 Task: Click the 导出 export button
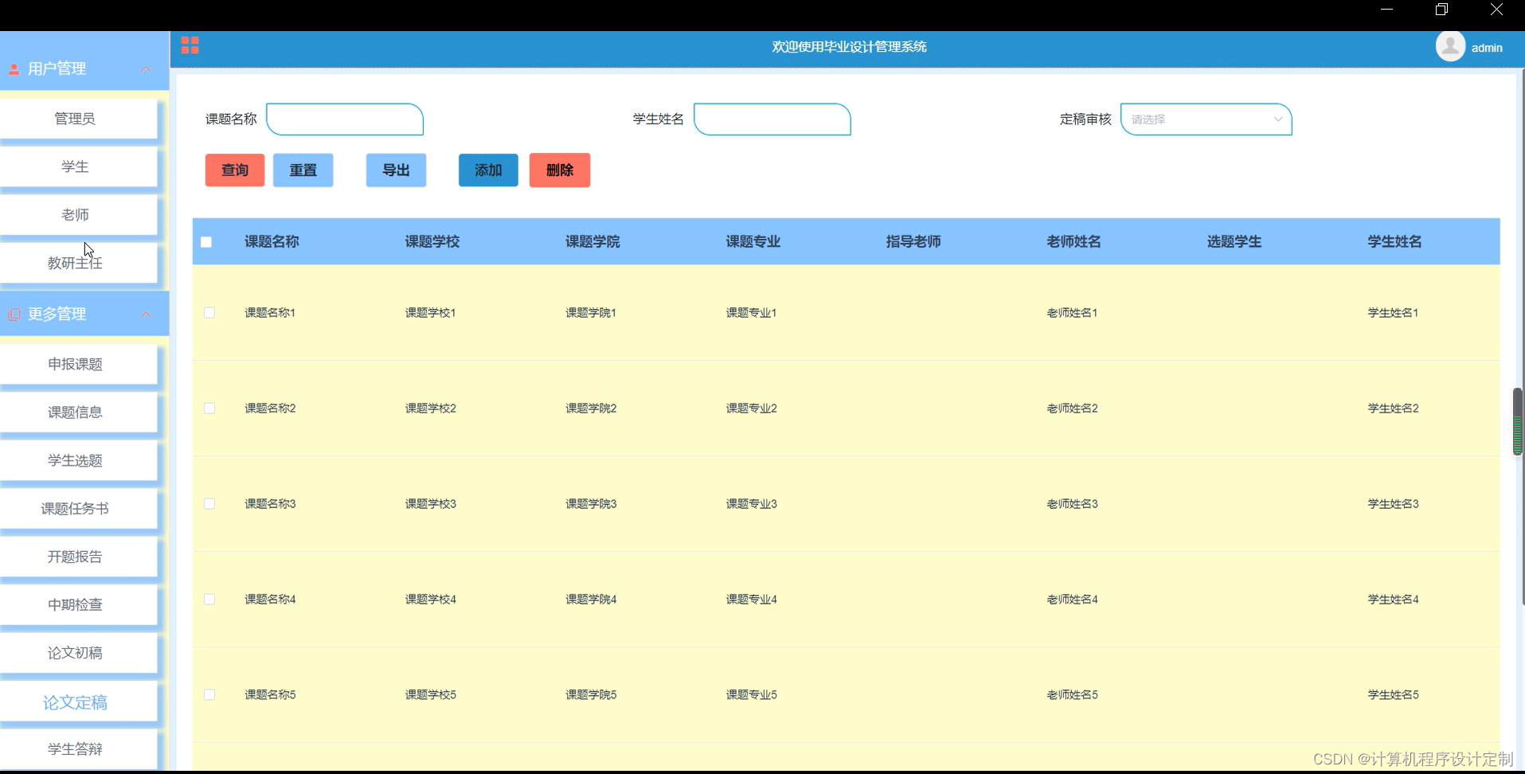point(396,170)
